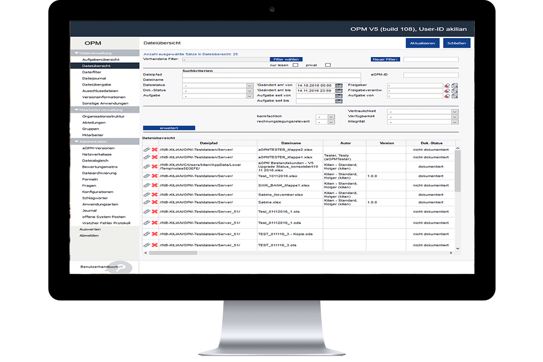This screenshot has width=543, height=362.
Task: Open the calendar picker for 'Geändert am' von
Action: 339,85
